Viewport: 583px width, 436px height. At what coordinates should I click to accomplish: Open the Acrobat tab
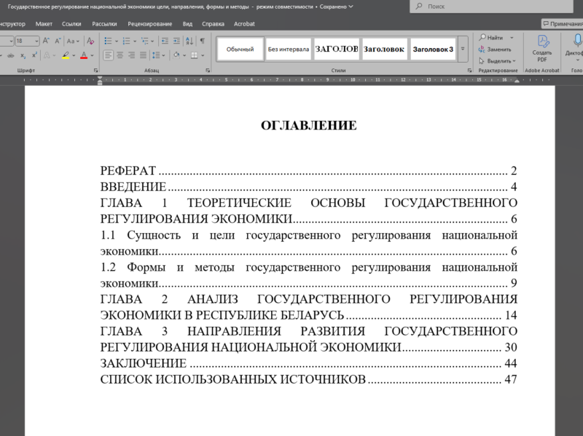coord(244,24)
